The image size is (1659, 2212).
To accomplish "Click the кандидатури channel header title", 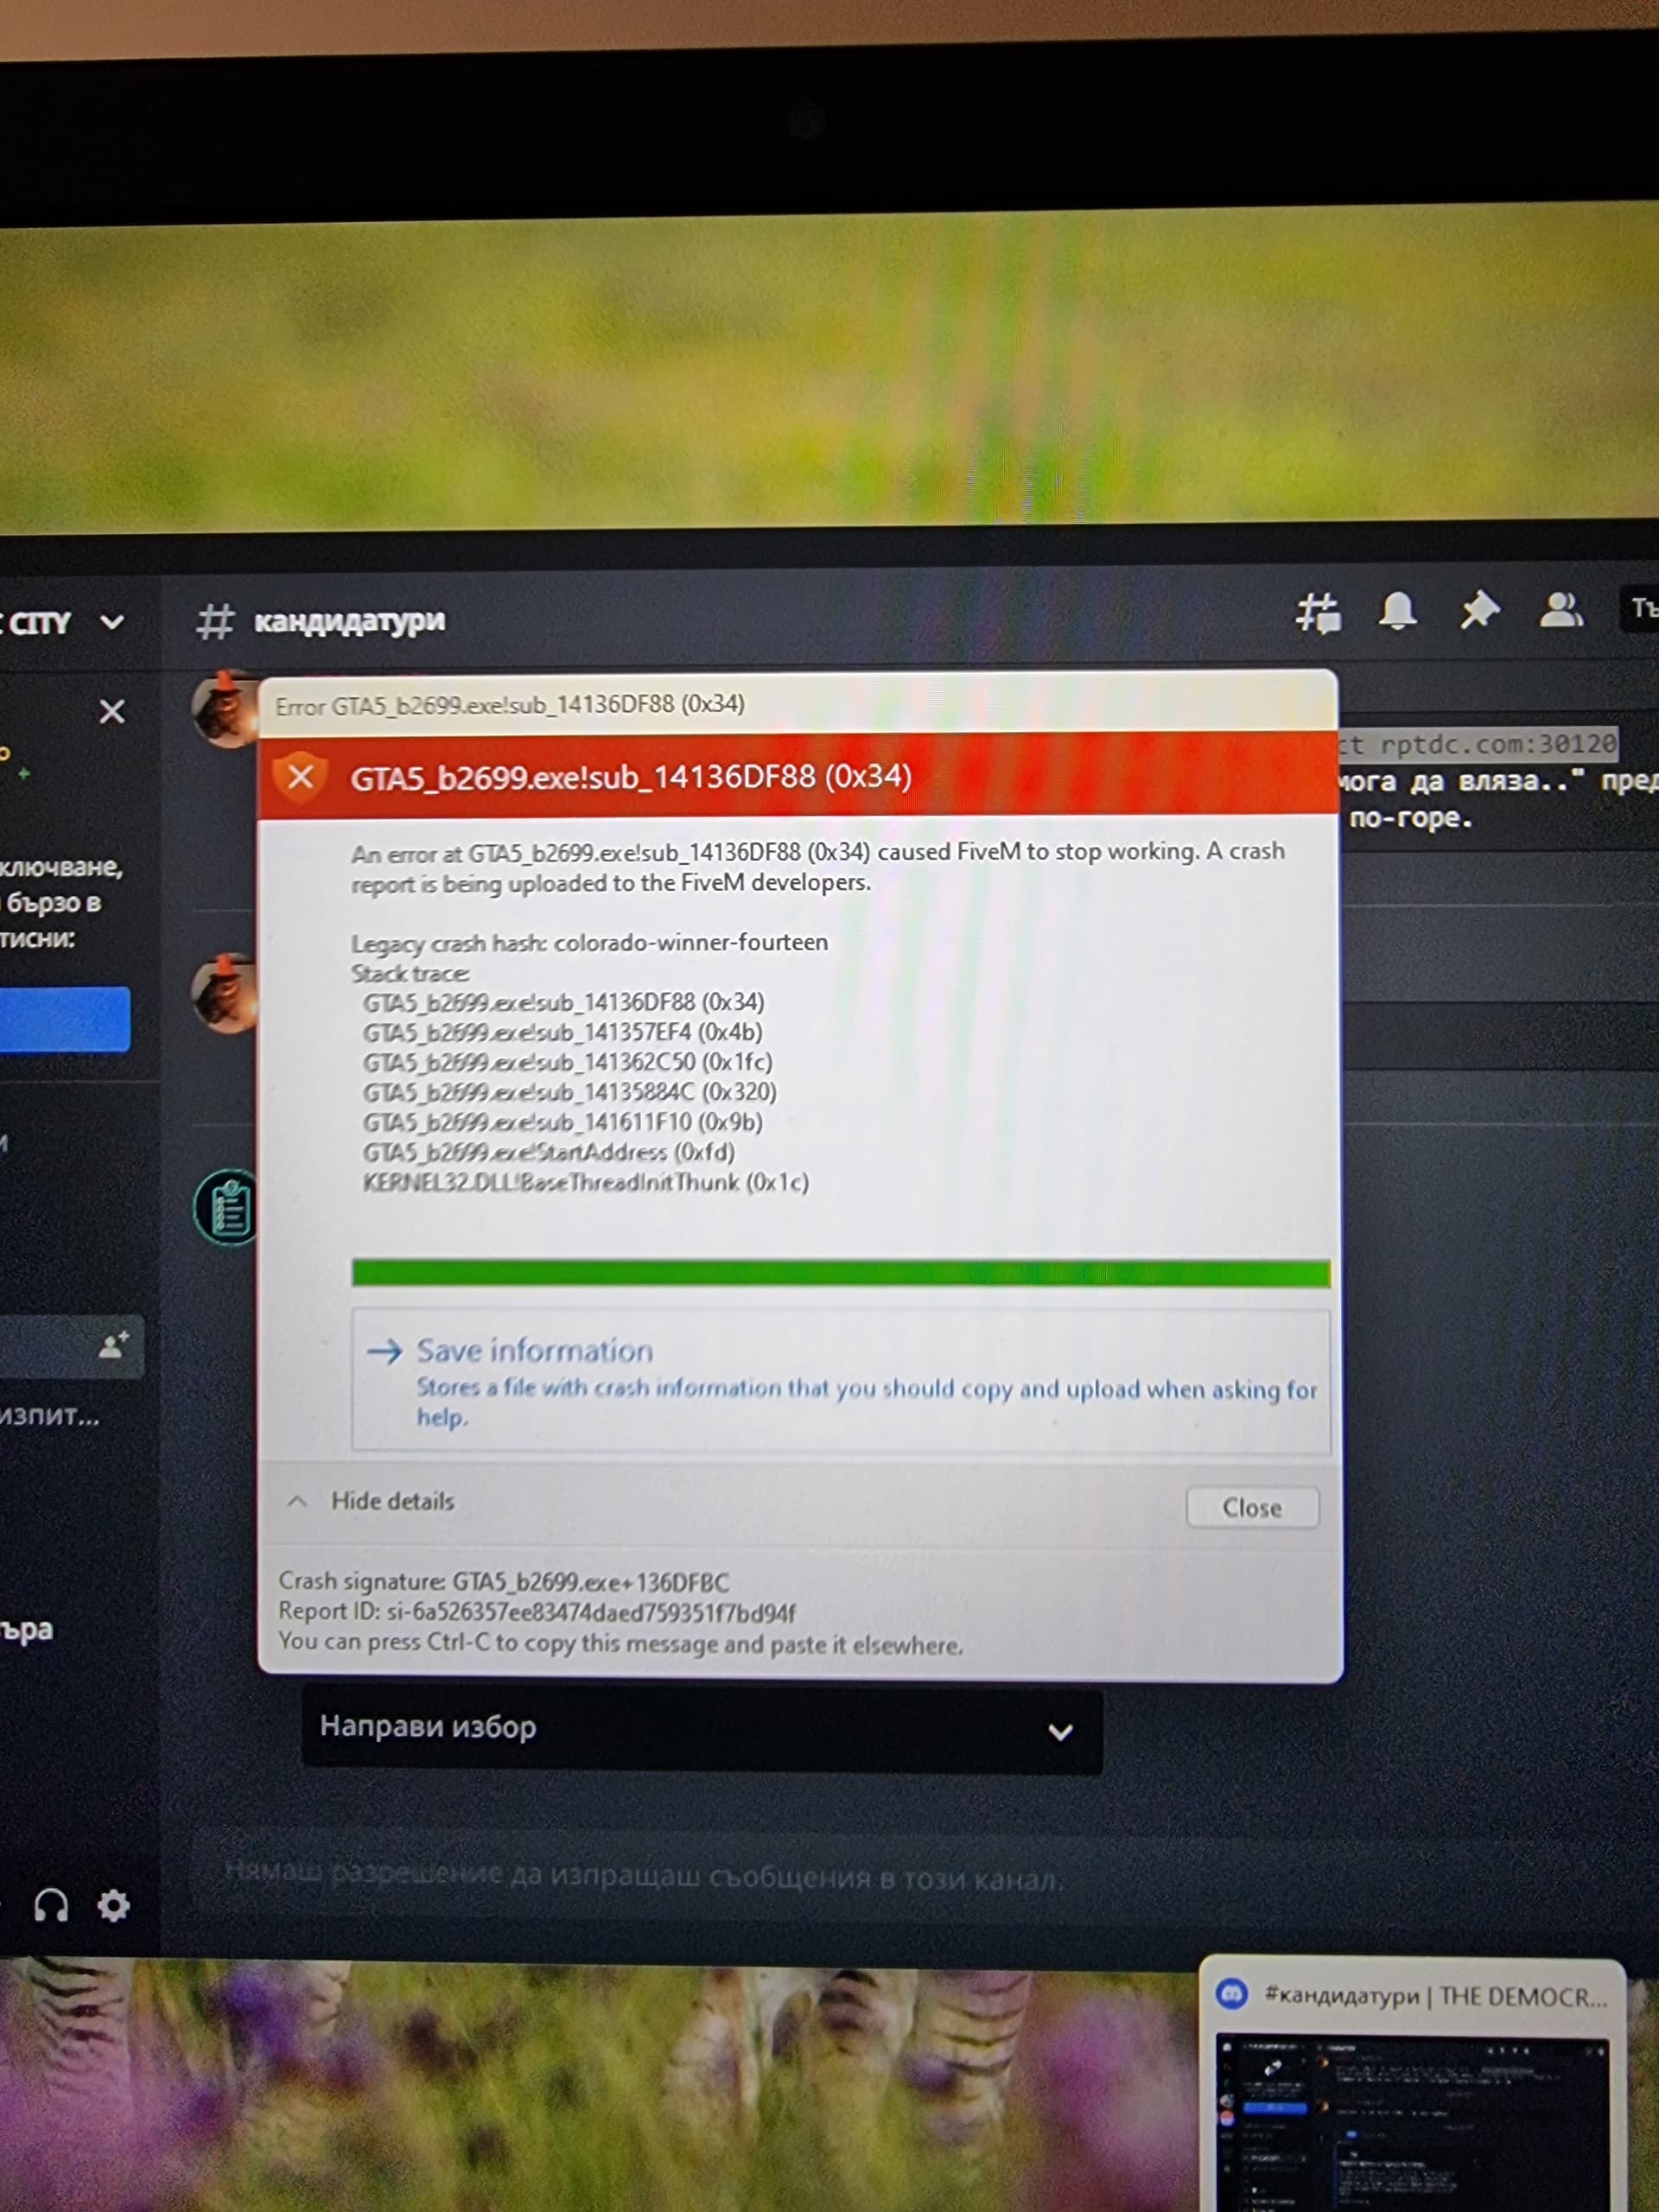I will click(x=348, y=621).
